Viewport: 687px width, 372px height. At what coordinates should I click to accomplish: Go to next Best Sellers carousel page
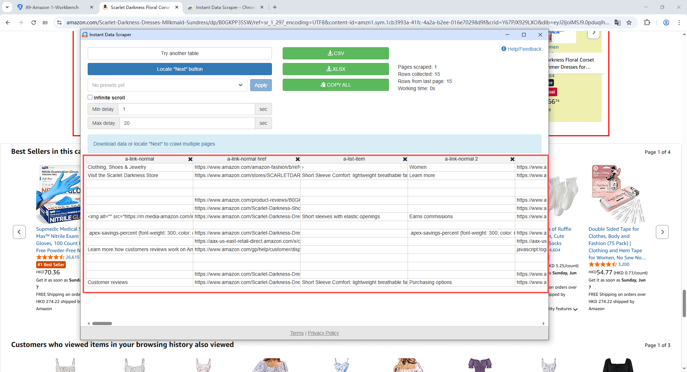click(662, 232)
